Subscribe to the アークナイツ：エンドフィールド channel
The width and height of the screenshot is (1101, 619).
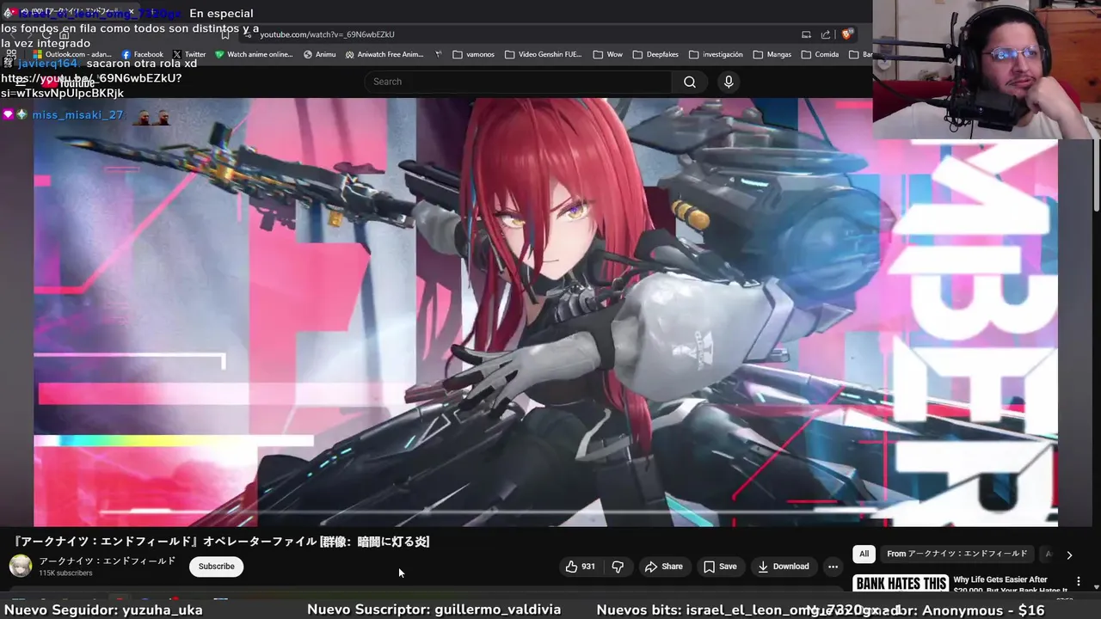217,567
